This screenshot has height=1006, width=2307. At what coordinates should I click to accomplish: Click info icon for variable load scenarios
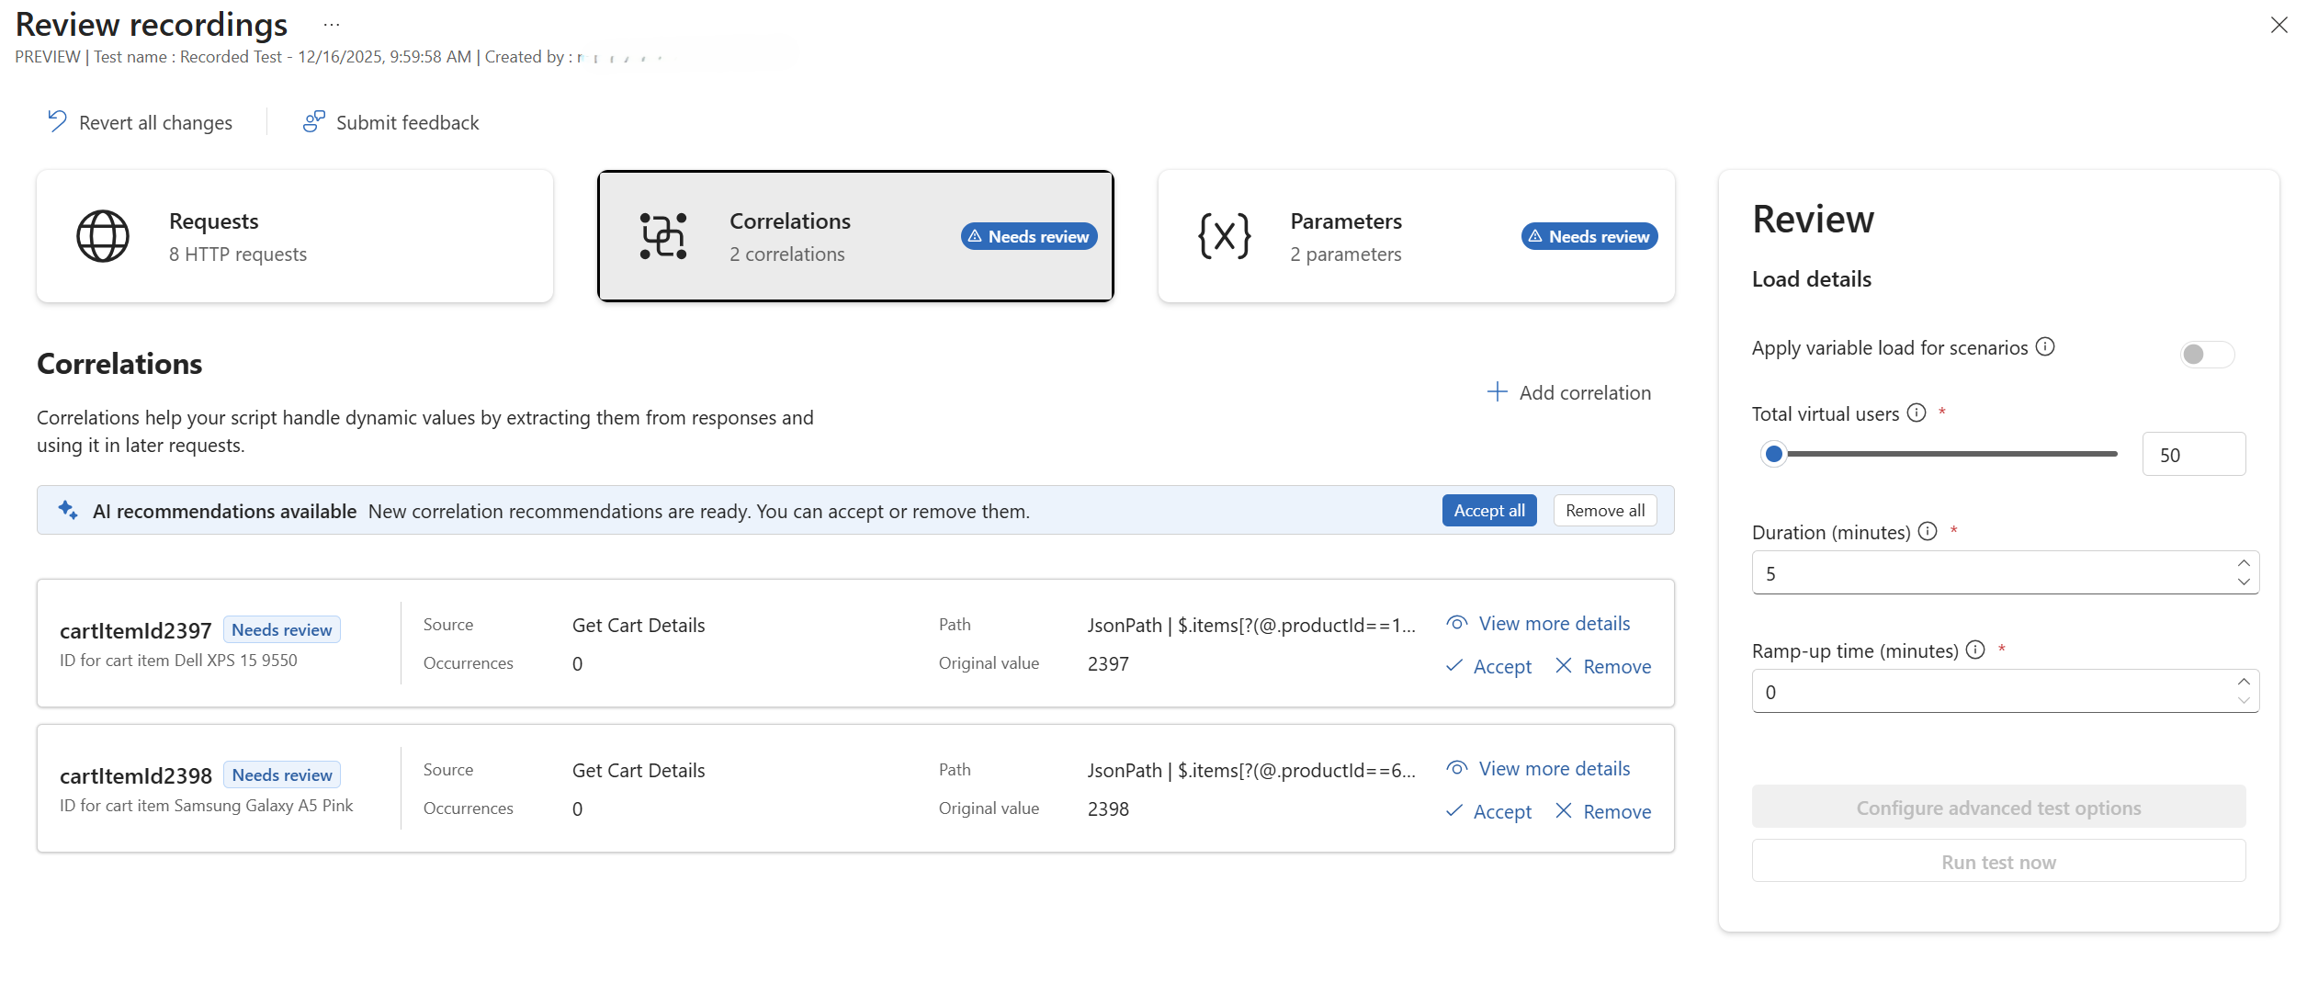[x=2045, y=346]
